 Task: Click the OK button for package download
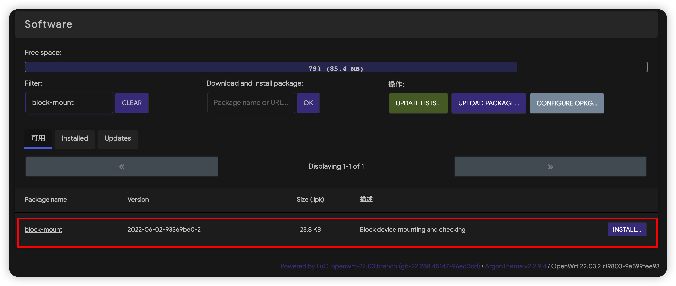(308, 103)
